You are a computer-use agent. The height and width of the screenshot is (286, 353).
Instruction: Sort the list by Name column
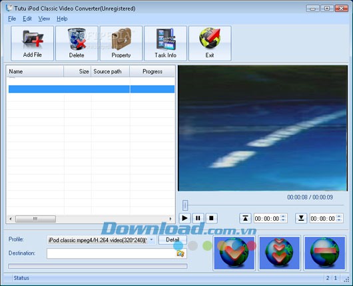pos(35,72)
